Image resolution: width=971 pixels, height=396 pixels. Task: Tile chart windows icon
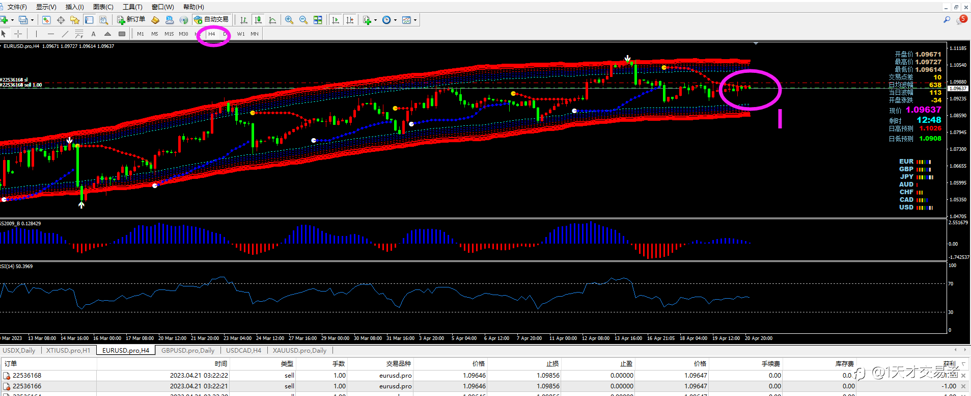(318, 20)
